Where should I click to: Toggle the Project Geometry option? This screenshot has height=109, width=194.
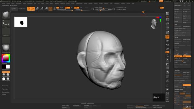tap(178, 56)
